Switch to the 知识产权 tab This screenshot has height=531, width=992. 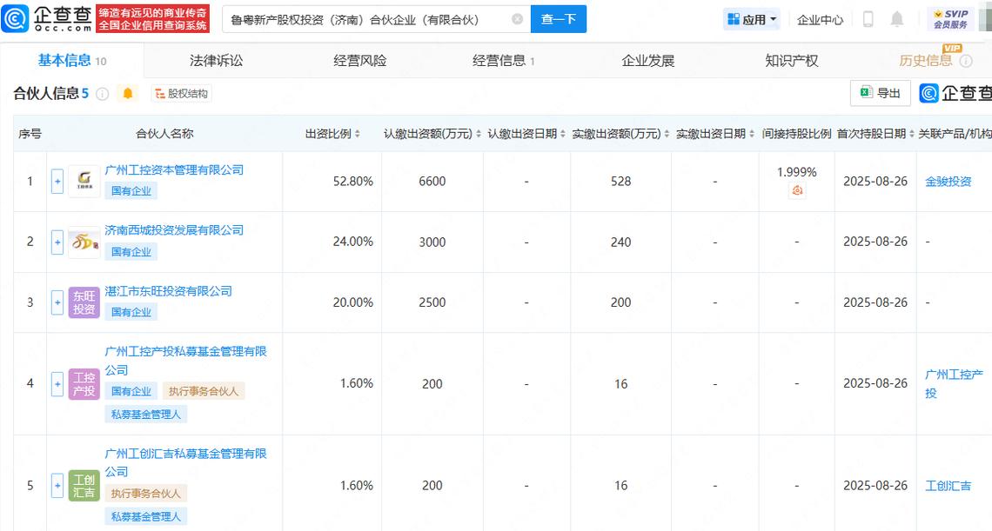click(x=791, y=60)
